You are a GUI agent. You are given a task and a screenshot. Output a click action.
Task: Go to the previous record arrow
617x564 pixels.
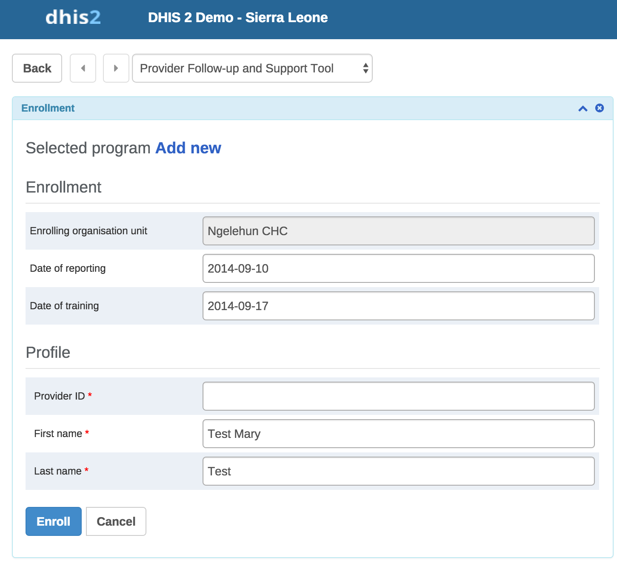(x=83, y=68)
